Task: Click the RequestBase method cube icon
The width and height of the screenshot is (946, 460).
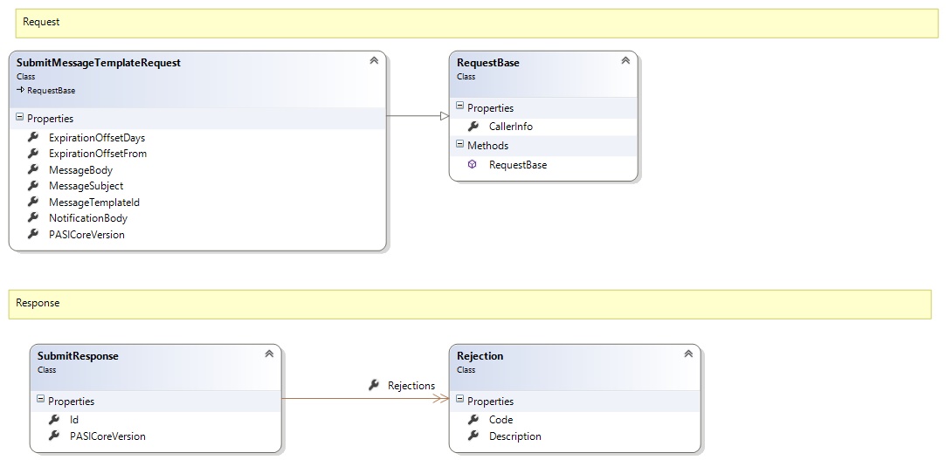Action: coord(473,164)
